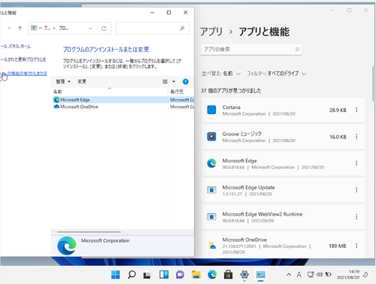Click the Cortana 28.9 KB size

338,110
